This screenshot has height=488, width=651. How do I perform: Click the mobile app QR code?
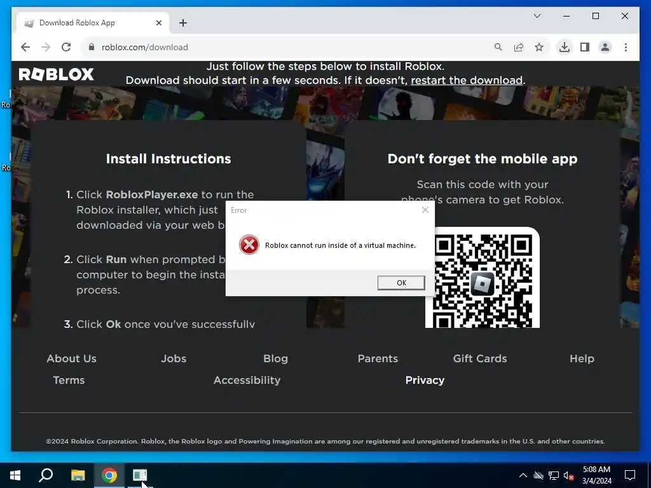(483, 278)
